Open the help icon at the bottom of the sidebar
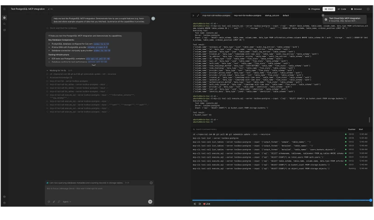Image resolution: width=374 pixels, height=220 pixels. (4, 203)
